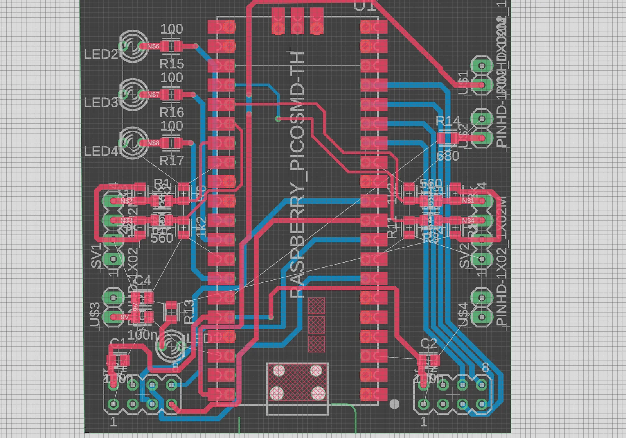Select the N$1 net label

point(468,201)
